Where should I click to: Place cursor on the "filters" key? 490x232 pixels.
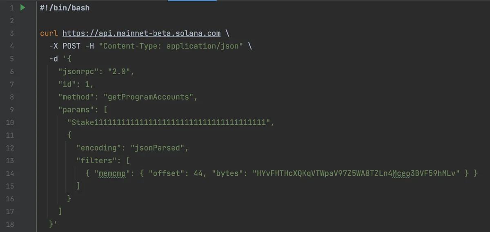(x=94, y=161)
